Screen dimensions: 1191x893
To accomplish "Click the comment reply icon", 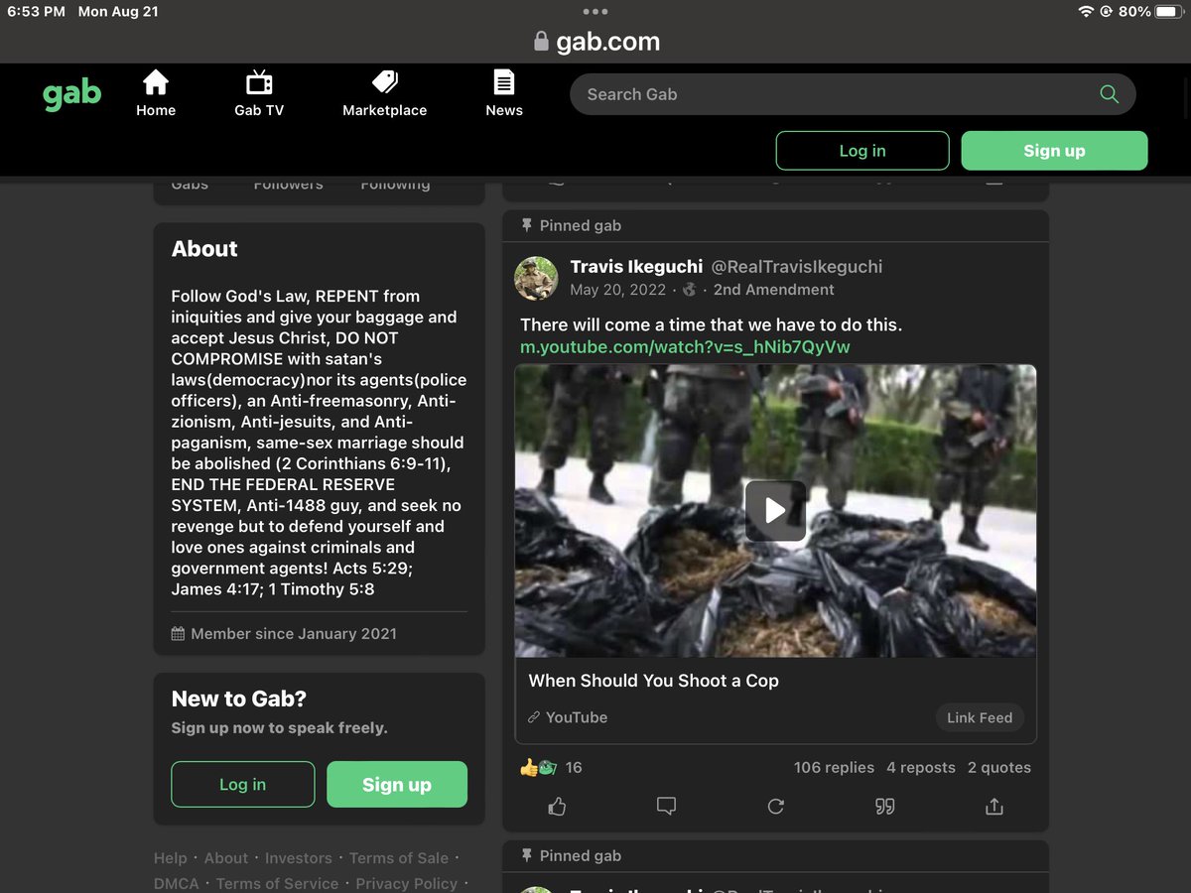I will tap(666, 807).
